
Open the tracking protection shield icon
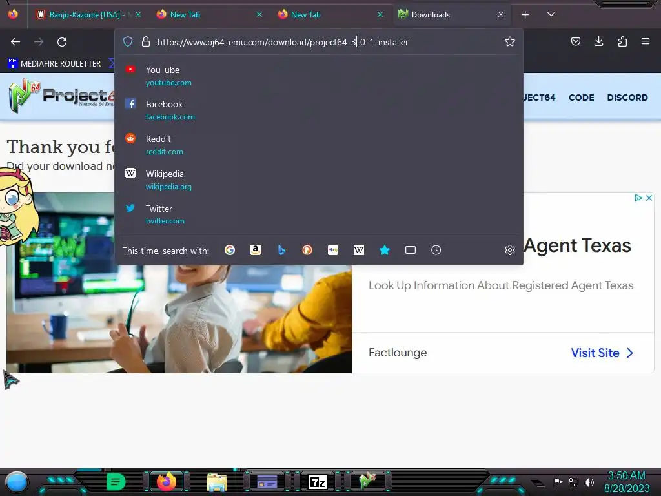pos(128,41)
